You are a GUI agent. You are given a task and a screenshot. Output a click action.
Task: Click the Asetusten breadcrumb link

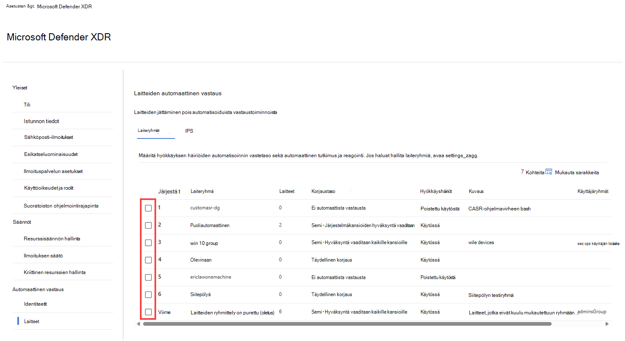tap(20, 6)
